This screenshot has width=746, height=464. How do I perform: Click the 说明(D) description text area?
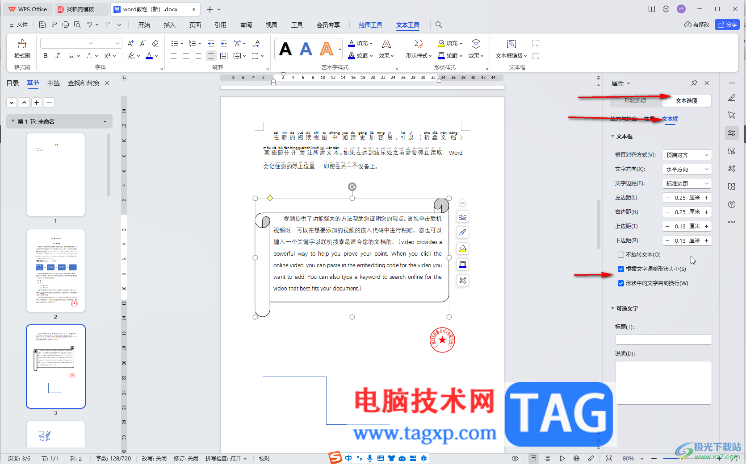(663, 382)
